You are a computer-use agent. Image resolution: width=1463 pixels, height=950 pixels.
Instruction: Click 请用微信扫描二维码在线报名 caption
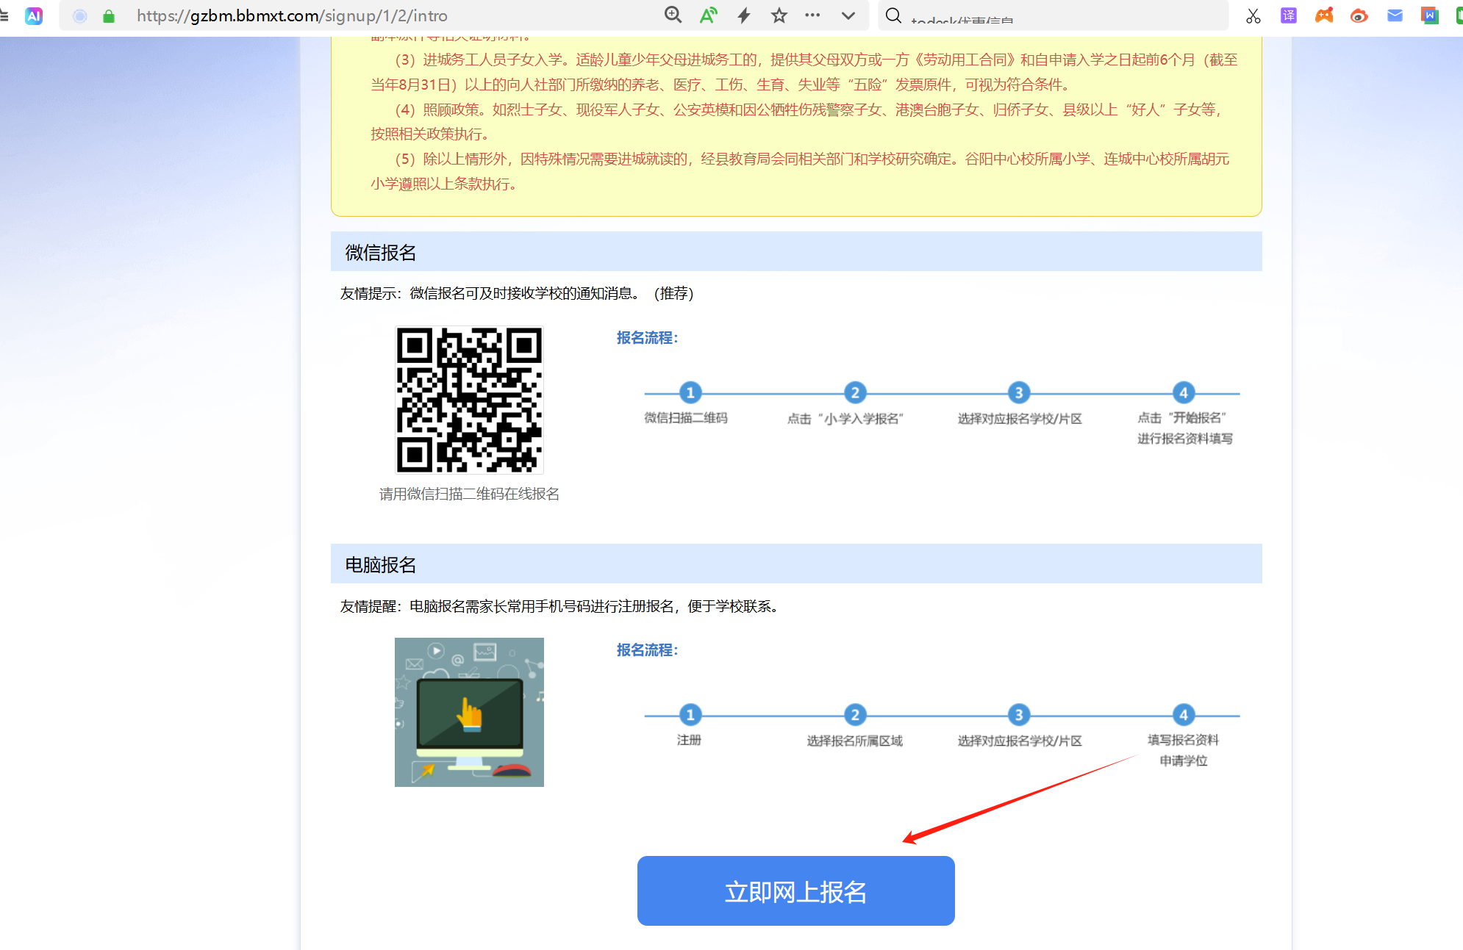[x=469, y=494]
